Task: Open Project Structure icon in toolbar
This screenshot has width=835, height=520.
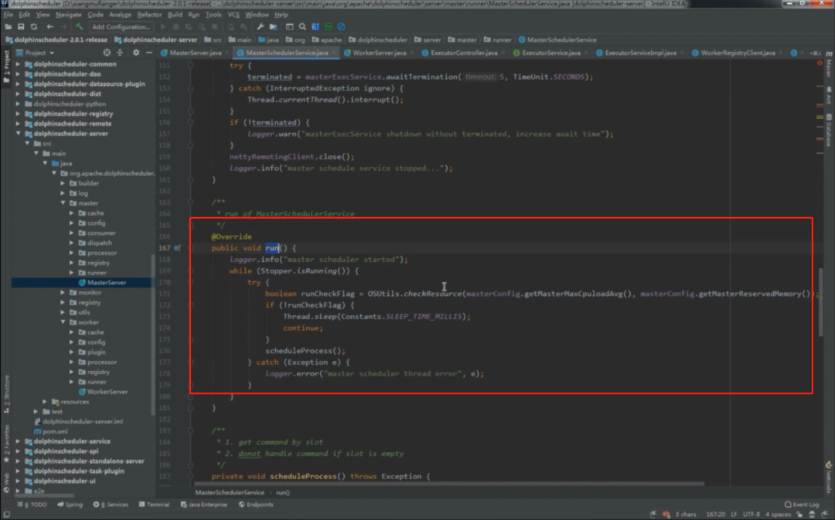Action: tap(273, 26)
